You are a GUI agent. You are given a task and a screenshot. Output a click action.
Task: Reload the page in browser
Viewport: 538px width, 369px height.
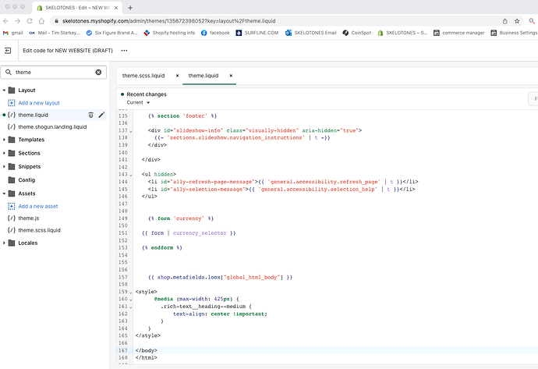pyautogui.click(x=30, y=20)
